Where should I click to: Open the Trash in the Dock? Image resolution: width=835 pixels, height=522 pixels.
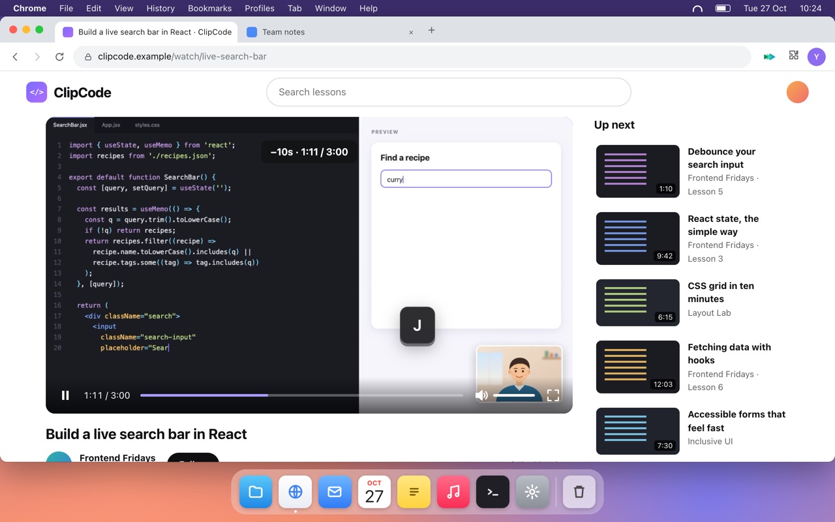pyautogui.click(x=579, y=492)
